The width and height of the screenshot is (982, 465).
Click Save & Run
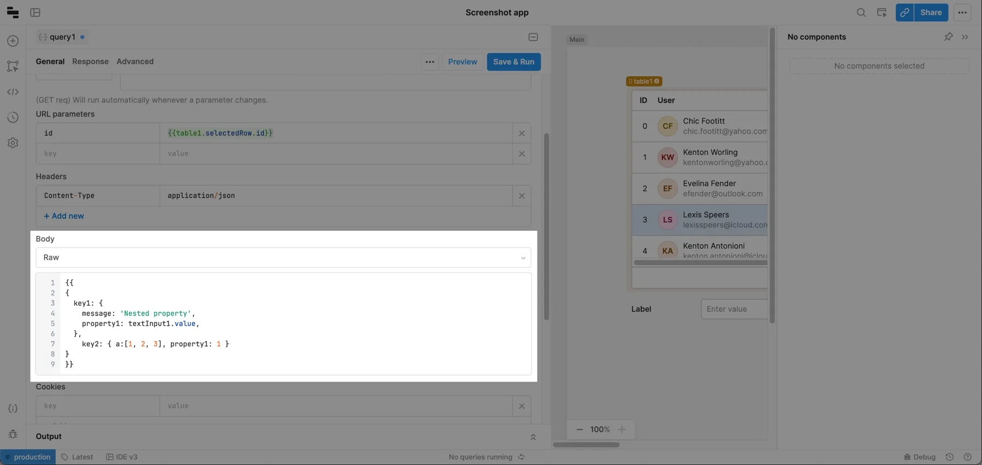513,62
